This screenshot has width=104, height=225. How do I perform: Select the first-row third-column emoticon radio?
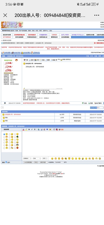coord(15,134)
